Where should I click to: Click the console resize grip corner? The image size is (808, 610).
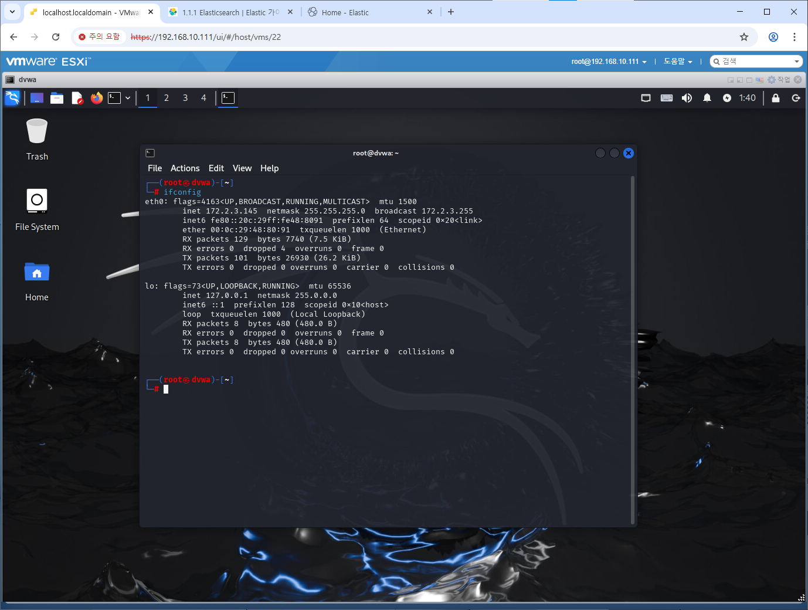(x=801, y=598)
